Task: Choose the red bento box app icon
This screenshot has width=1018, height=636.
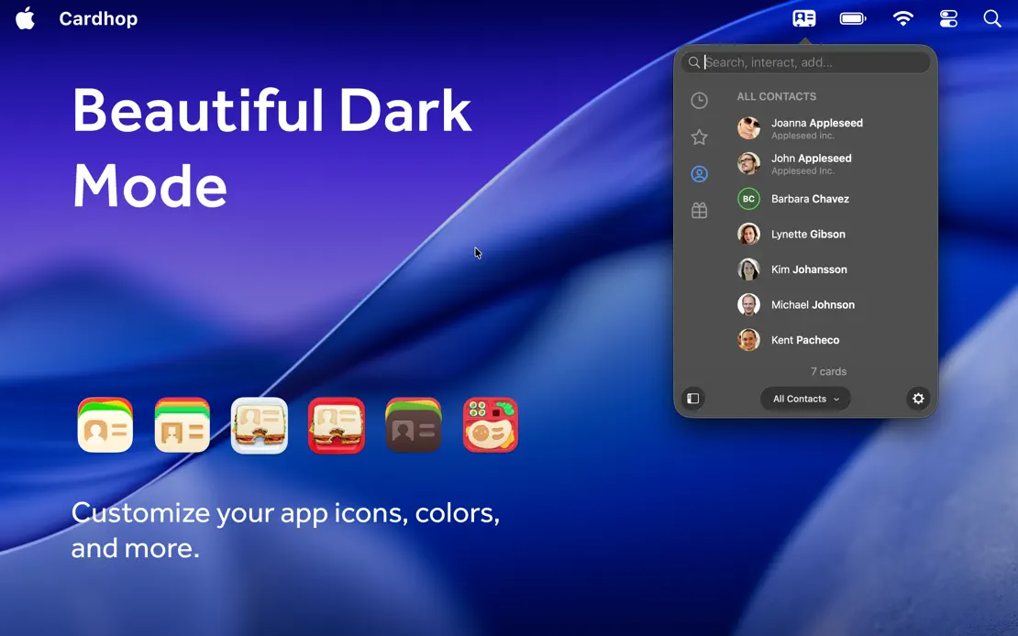Action: tap(490, 425)
